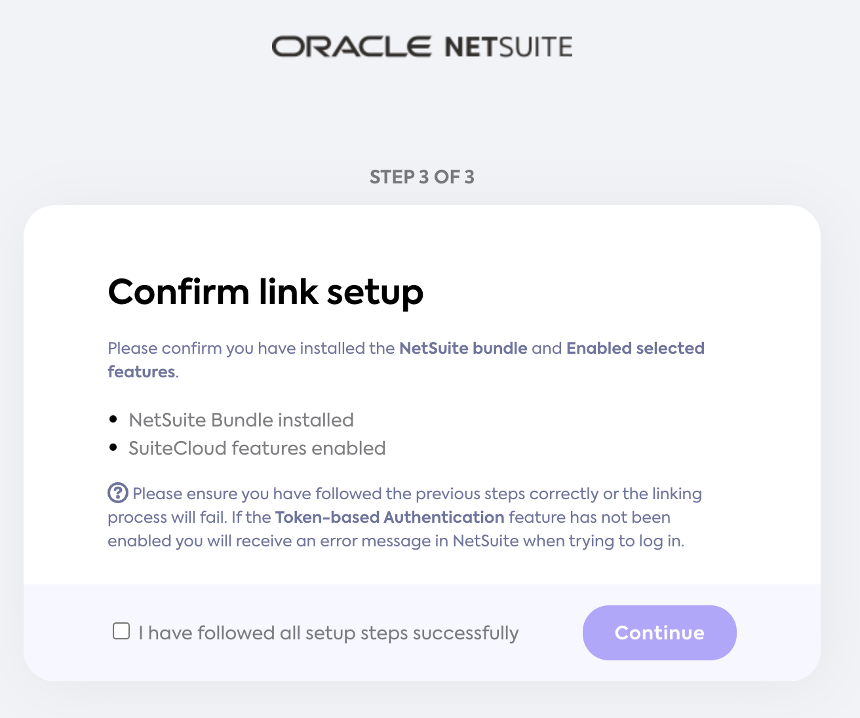
Task: Click the 'STEP 3 OF 3' progress label
Action: [423, 176]
